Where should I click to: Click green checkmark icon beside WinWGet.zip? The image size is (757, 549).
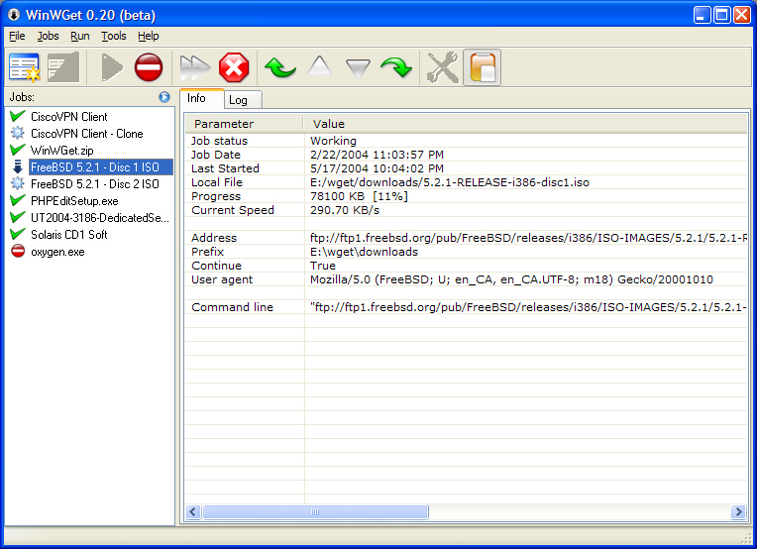18,151
